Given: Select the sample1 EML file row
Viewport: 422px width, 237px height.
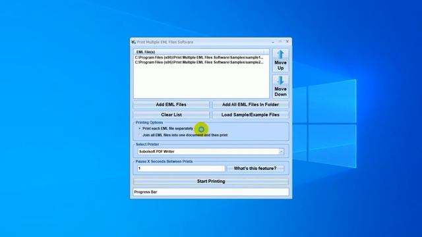Looking at the screenshot, I should point(199,57).
